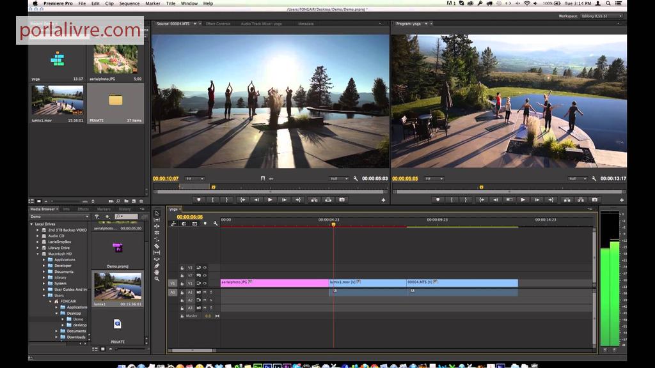Open the File menu

tap(82, 3)
